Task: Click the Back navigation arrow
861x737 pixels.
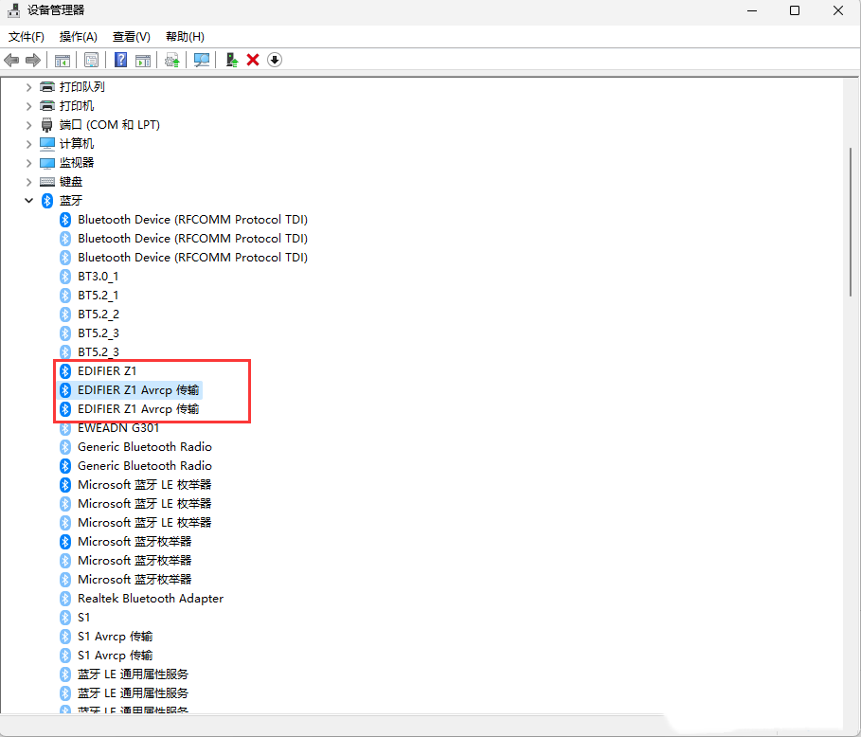Action: pyautogui.click(x=11, y=60)
